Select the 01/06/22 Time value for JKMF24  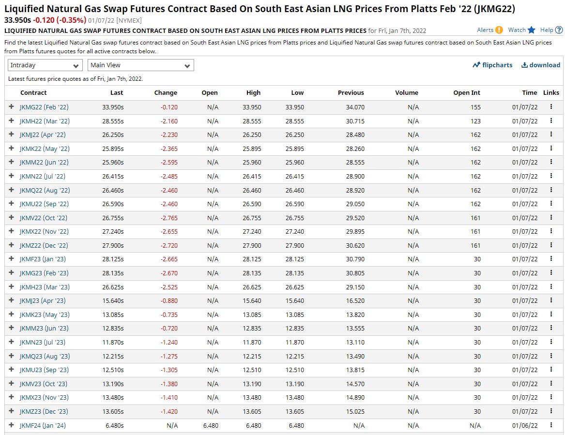point(525,426)
